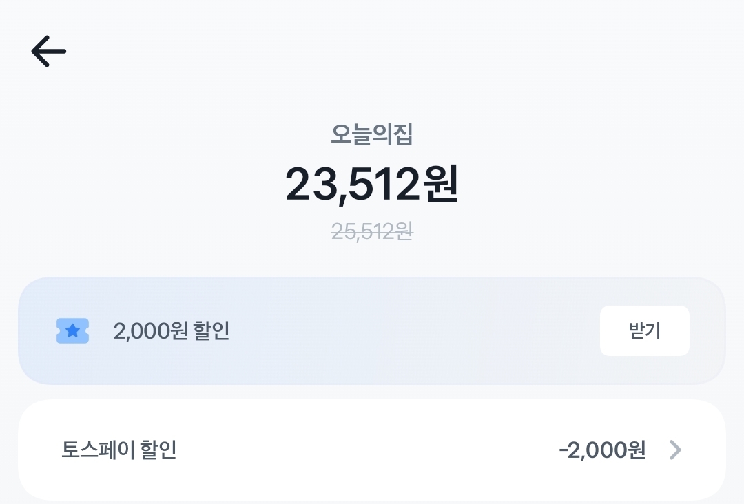
Task: Claim the 2,000원 할인 coupon with 받기
Action: (644, 331)
